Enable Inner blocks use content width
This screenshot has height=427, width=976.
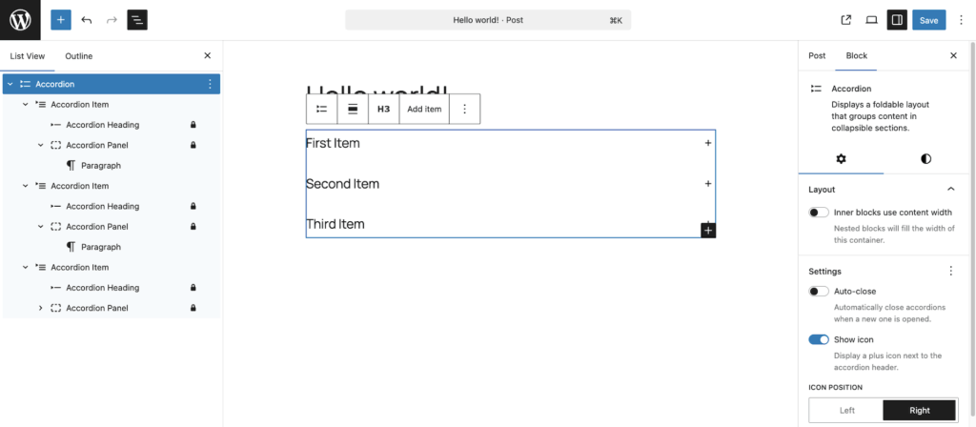click(x=819, y=213)
